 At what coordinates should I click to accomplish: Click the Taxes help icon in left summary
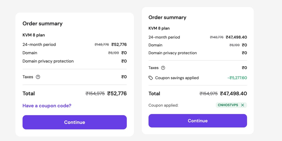click(38, 77)
